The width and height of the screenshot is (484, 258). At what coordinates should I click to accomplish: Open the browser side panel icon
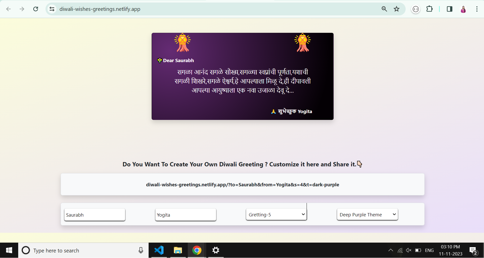coord(450,9)
